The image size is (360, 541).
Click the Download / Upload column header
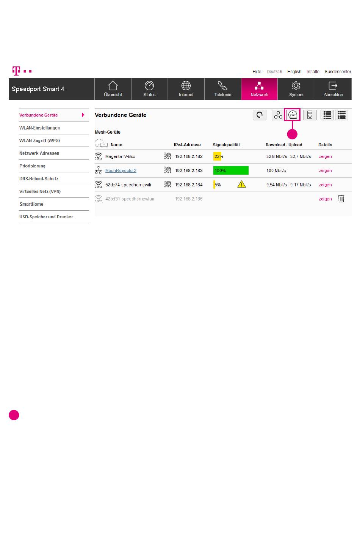click(x=284, y=145)
